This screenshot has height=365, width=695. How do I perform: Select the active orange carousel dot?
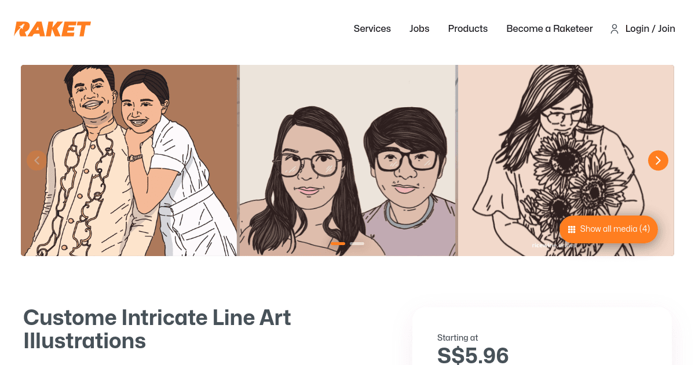[338, 244]
